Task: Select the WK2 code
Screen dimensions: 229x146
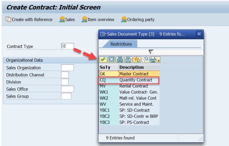Action: pyautogui.click(x=109, y=98)
